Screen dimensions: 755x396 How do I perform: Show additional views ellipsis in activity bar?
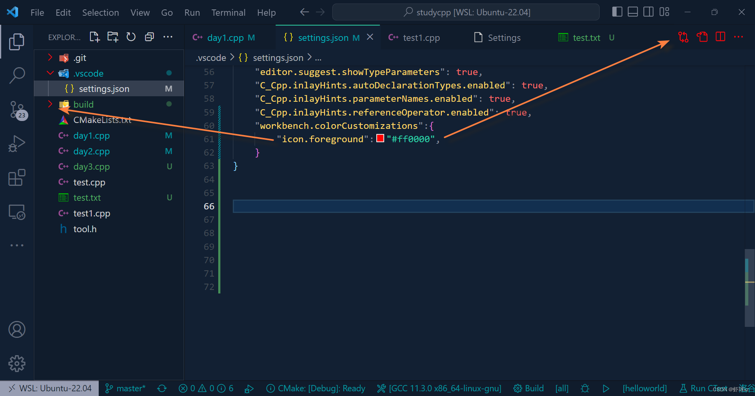coord(17,245)
